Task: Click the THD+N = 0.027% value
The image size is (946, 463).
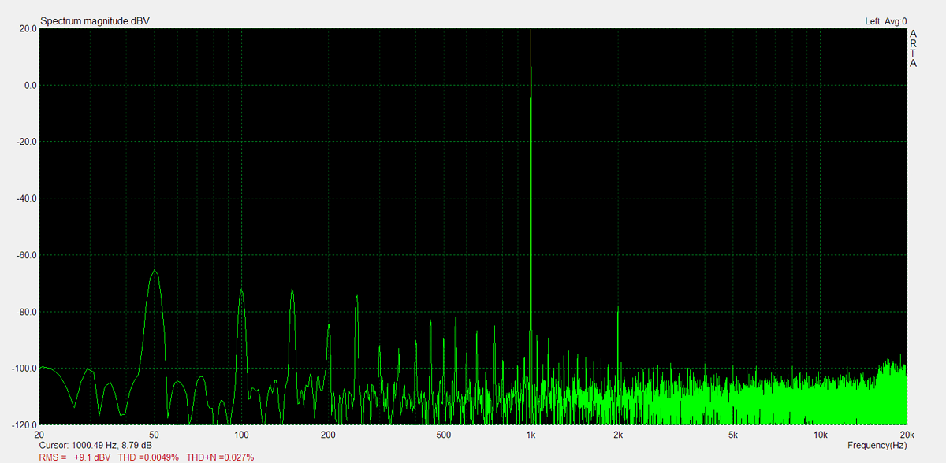Action: pos(220,457)
